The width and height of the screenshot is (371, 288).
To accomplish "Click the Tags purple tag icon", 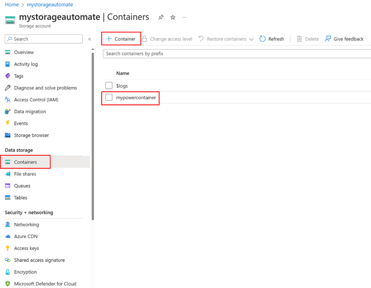I will pos(7,76).
